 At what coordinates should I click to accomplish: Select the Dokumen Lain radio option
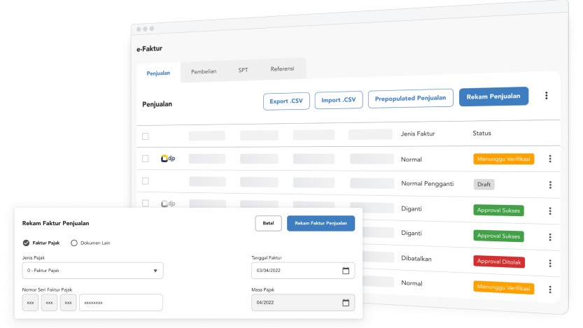point(74,243)
